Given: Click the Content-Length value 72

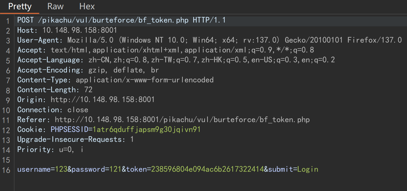Looking at the screenshot, I should point(88,90).
